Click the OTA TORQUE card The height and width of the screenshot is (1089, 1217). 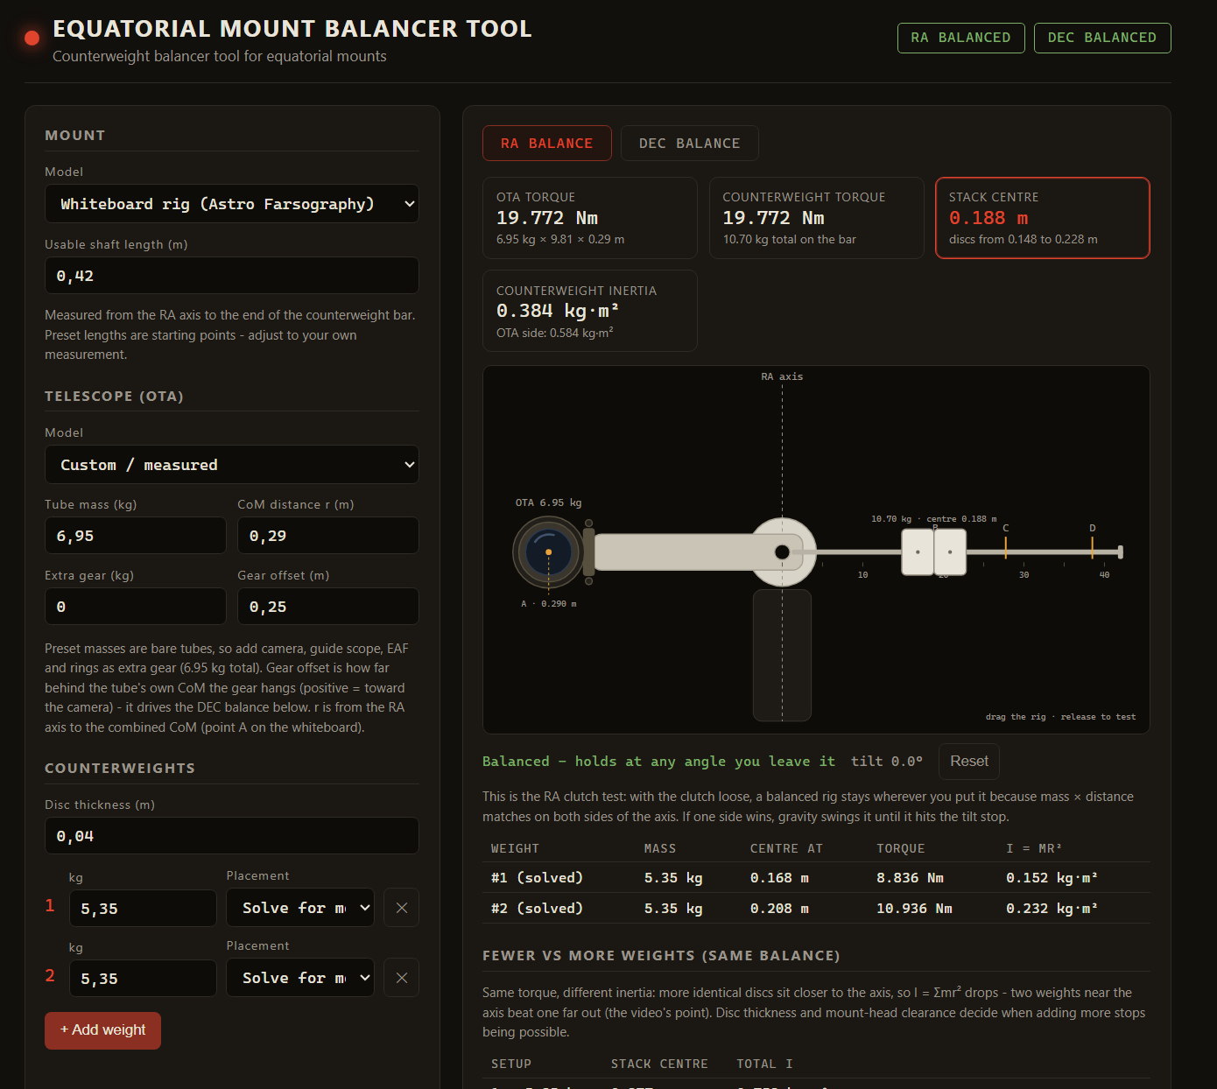(x=590, y=218)
